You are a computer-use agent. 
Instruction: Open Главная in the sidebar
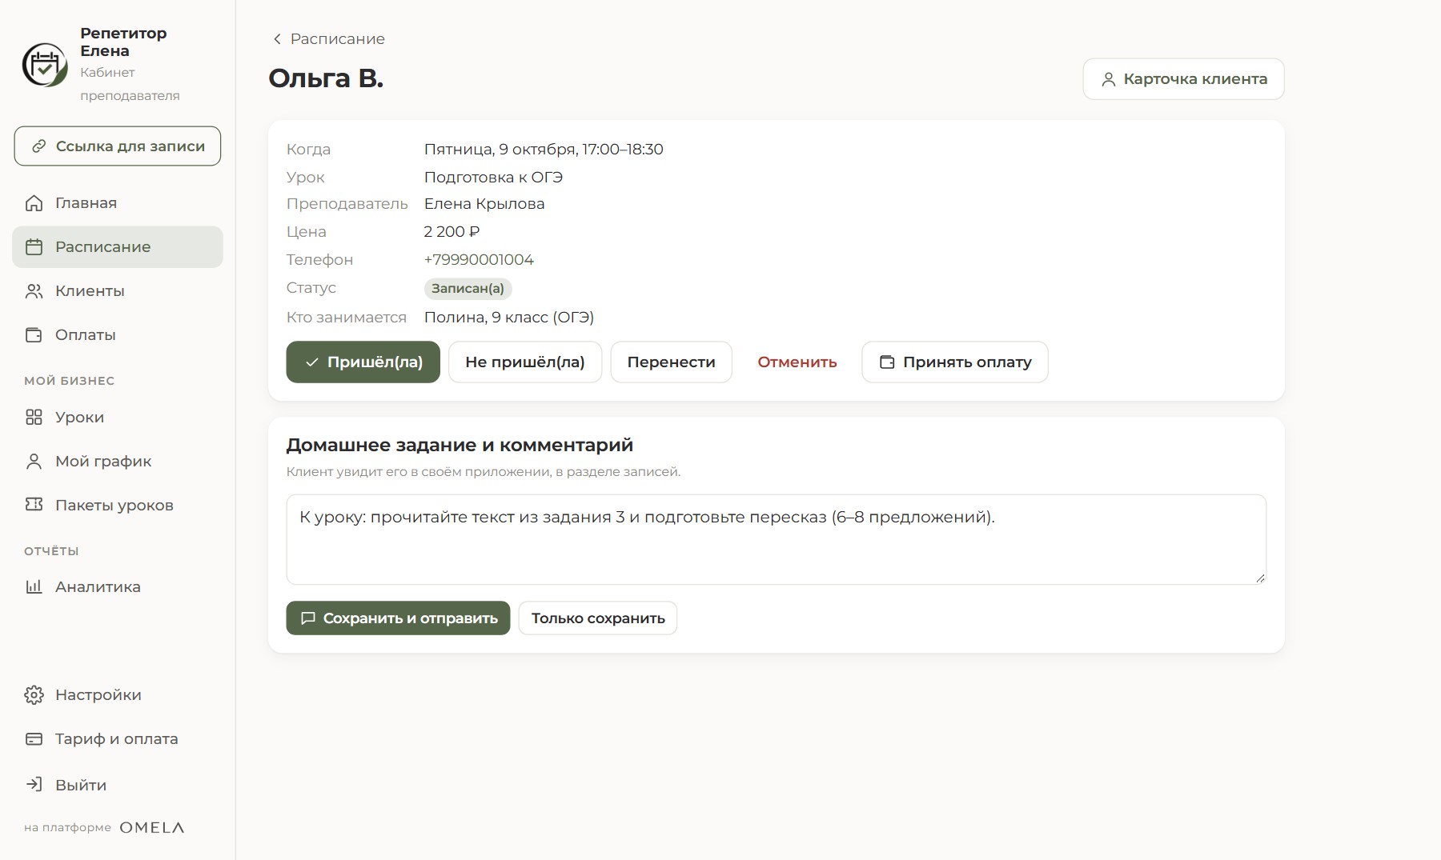[x=118, y=203]
